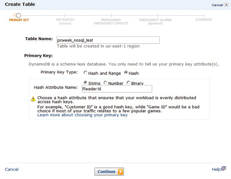
Task: Choose String attribute type
Action: click(85, 82)
